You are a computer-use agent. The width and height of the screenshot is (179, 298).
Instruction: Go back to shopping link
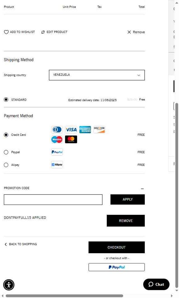click(21, 244)
